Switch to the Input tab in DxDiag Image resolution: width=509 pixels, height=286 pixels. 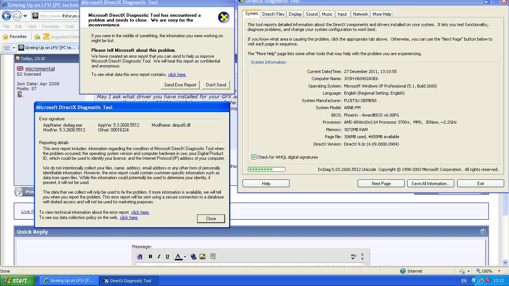342,14
